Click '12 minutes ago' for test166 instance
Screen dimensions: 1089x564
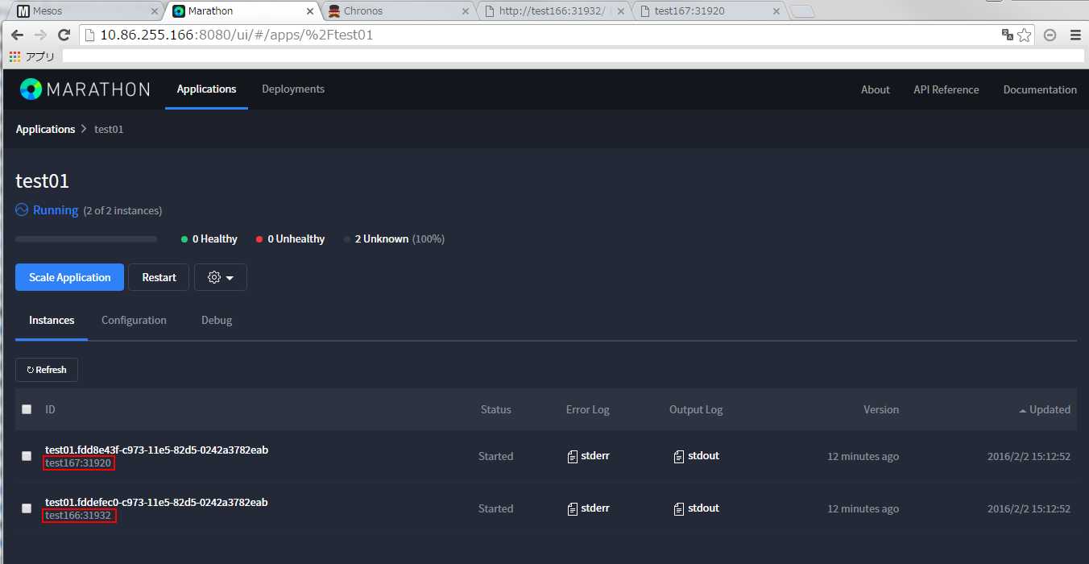pos(863,508)
